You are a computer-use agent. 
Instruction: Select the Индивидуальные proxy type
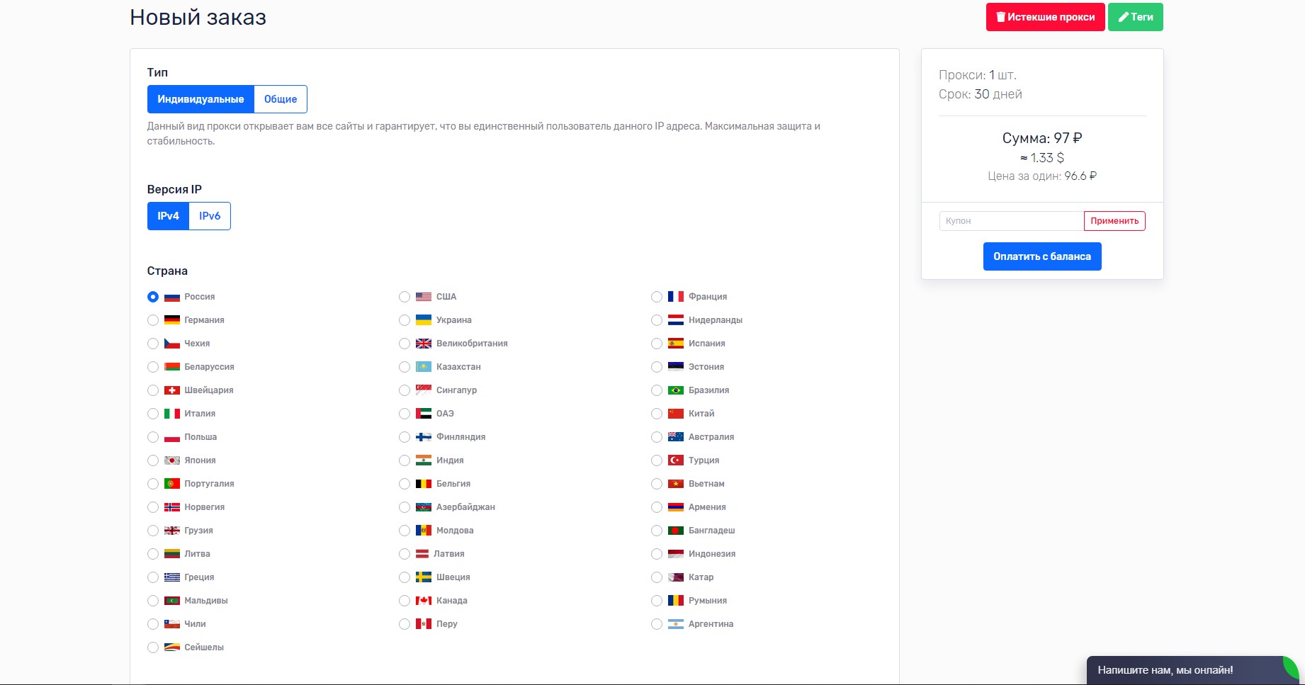(200, 99)
